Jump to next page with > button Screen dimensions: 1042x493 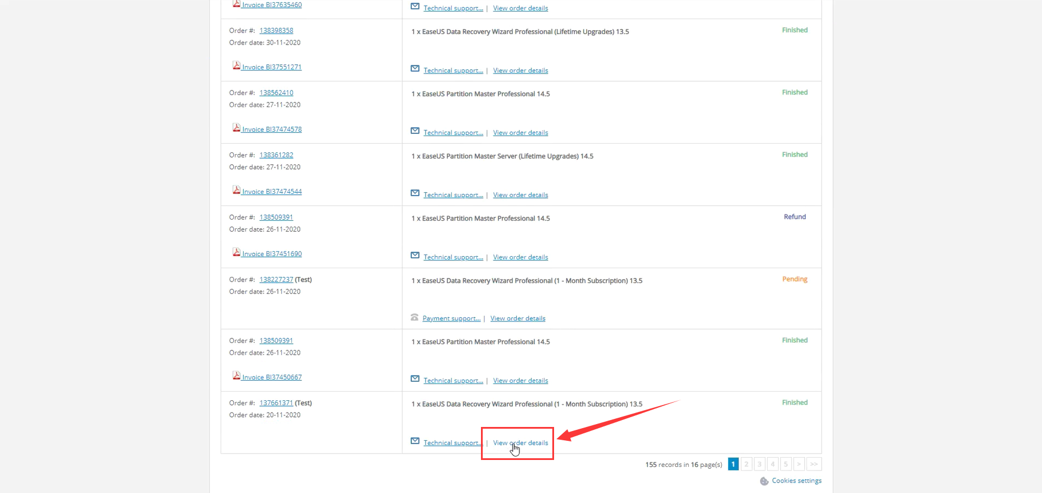pyautogui.click(x=799, y=464)
